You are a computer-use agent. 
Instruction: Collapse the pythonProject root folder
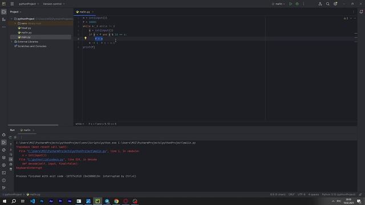pyautogui.click(x=11, y=19)
